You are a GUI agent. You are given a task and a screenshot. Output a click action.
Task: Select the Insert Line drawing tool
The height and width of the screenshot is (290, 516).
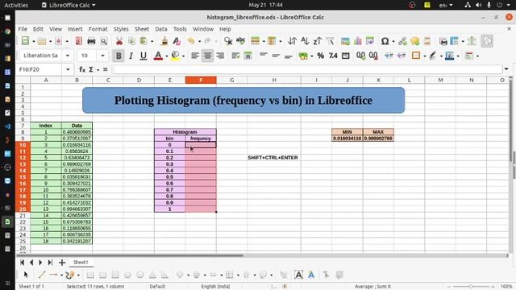(x=42, y=275)
